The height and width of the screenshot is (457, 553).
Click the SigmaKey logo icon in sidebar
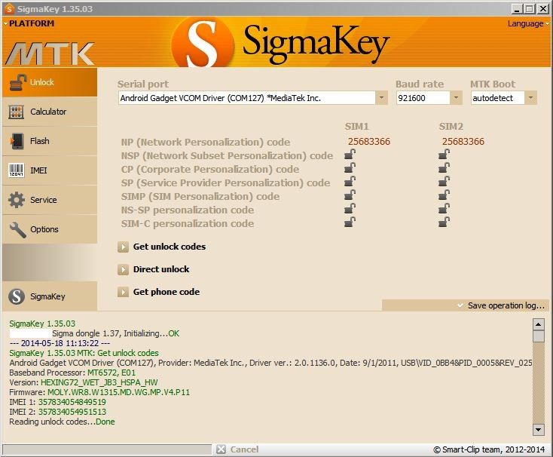coord(17,296)
